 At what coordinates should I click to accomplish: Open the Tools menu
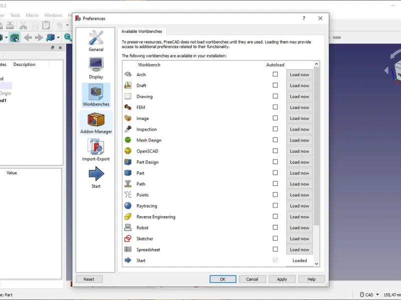click(15, 15)
